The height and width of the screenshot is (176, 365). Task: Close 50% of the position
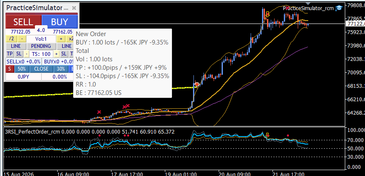pyautogui.click(x=21, y=69)
